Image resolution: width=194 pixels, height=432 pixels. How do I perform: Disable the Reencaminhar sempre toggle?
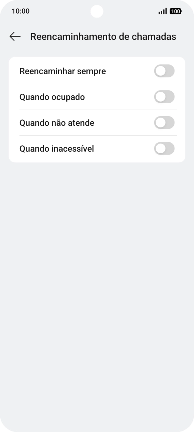[164, 71]
